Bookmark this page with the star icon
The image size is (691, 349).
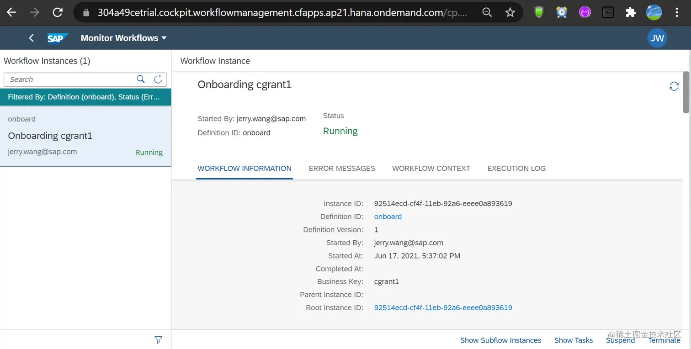[x=510, y=13]
